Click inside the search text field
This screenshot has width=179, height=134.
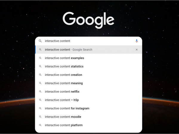click(89, 41)
